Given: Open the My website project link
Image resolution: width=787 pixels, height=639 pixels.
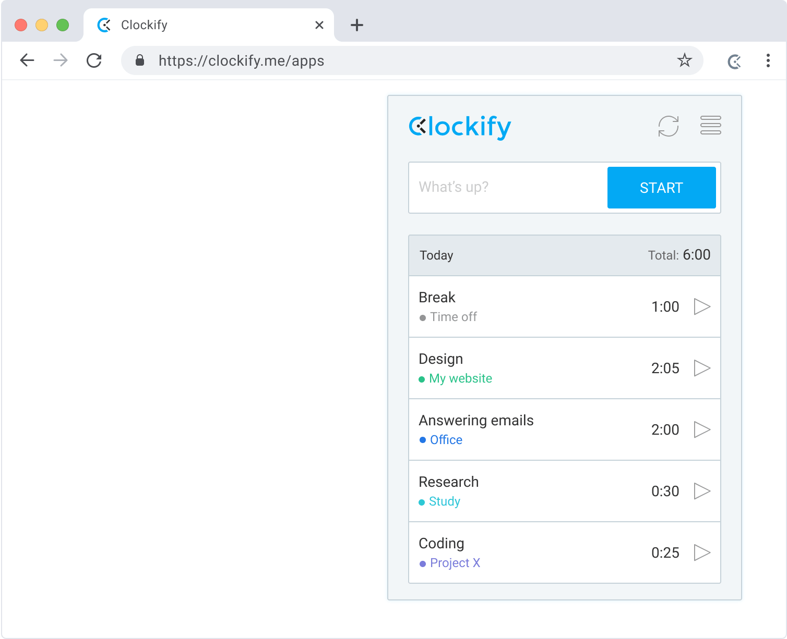Looking at the screenshot, I should click(x=460, y=378).
